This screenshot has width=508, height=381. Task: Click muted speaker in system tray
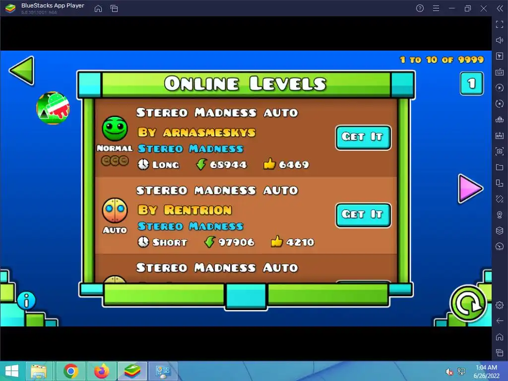pos(449,372)
